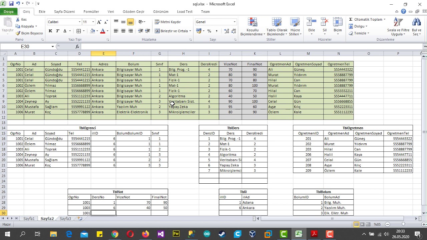Toggle bold K formatting

click(50, 31)
